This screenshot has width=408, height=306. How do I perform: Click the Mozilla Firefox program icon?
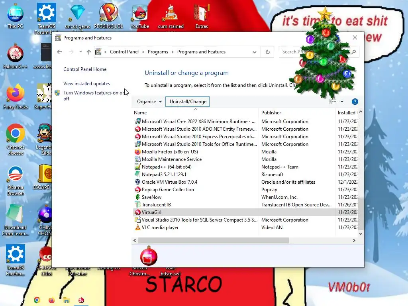(137, 152)
